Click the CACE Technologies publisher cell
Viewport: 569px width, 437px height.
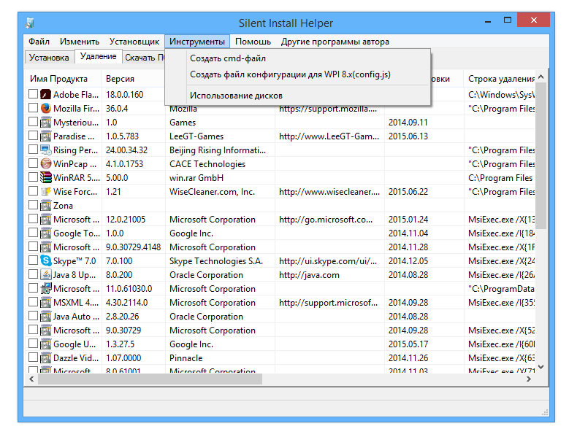click(221, 164)
